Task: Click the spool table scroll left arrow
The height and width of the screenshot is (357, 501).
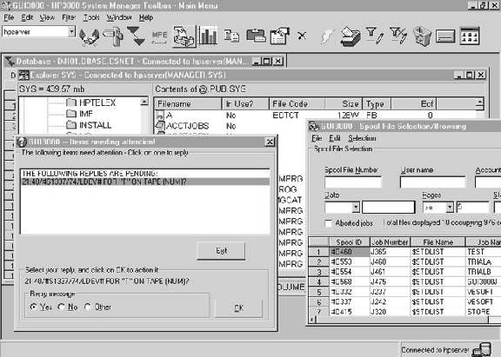Action: 312,320
